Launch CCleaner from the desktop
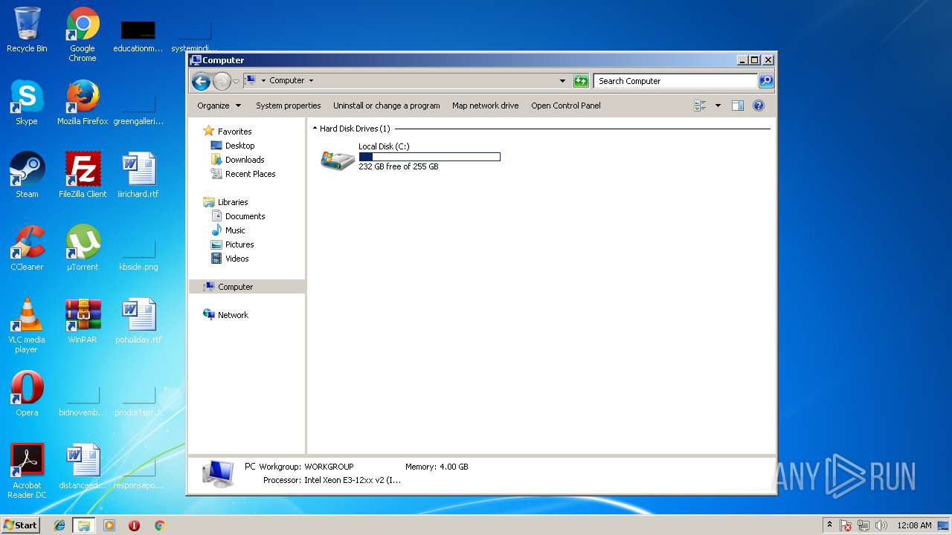Viewport: 952px width, 535px height. click(x=27, y=248)
